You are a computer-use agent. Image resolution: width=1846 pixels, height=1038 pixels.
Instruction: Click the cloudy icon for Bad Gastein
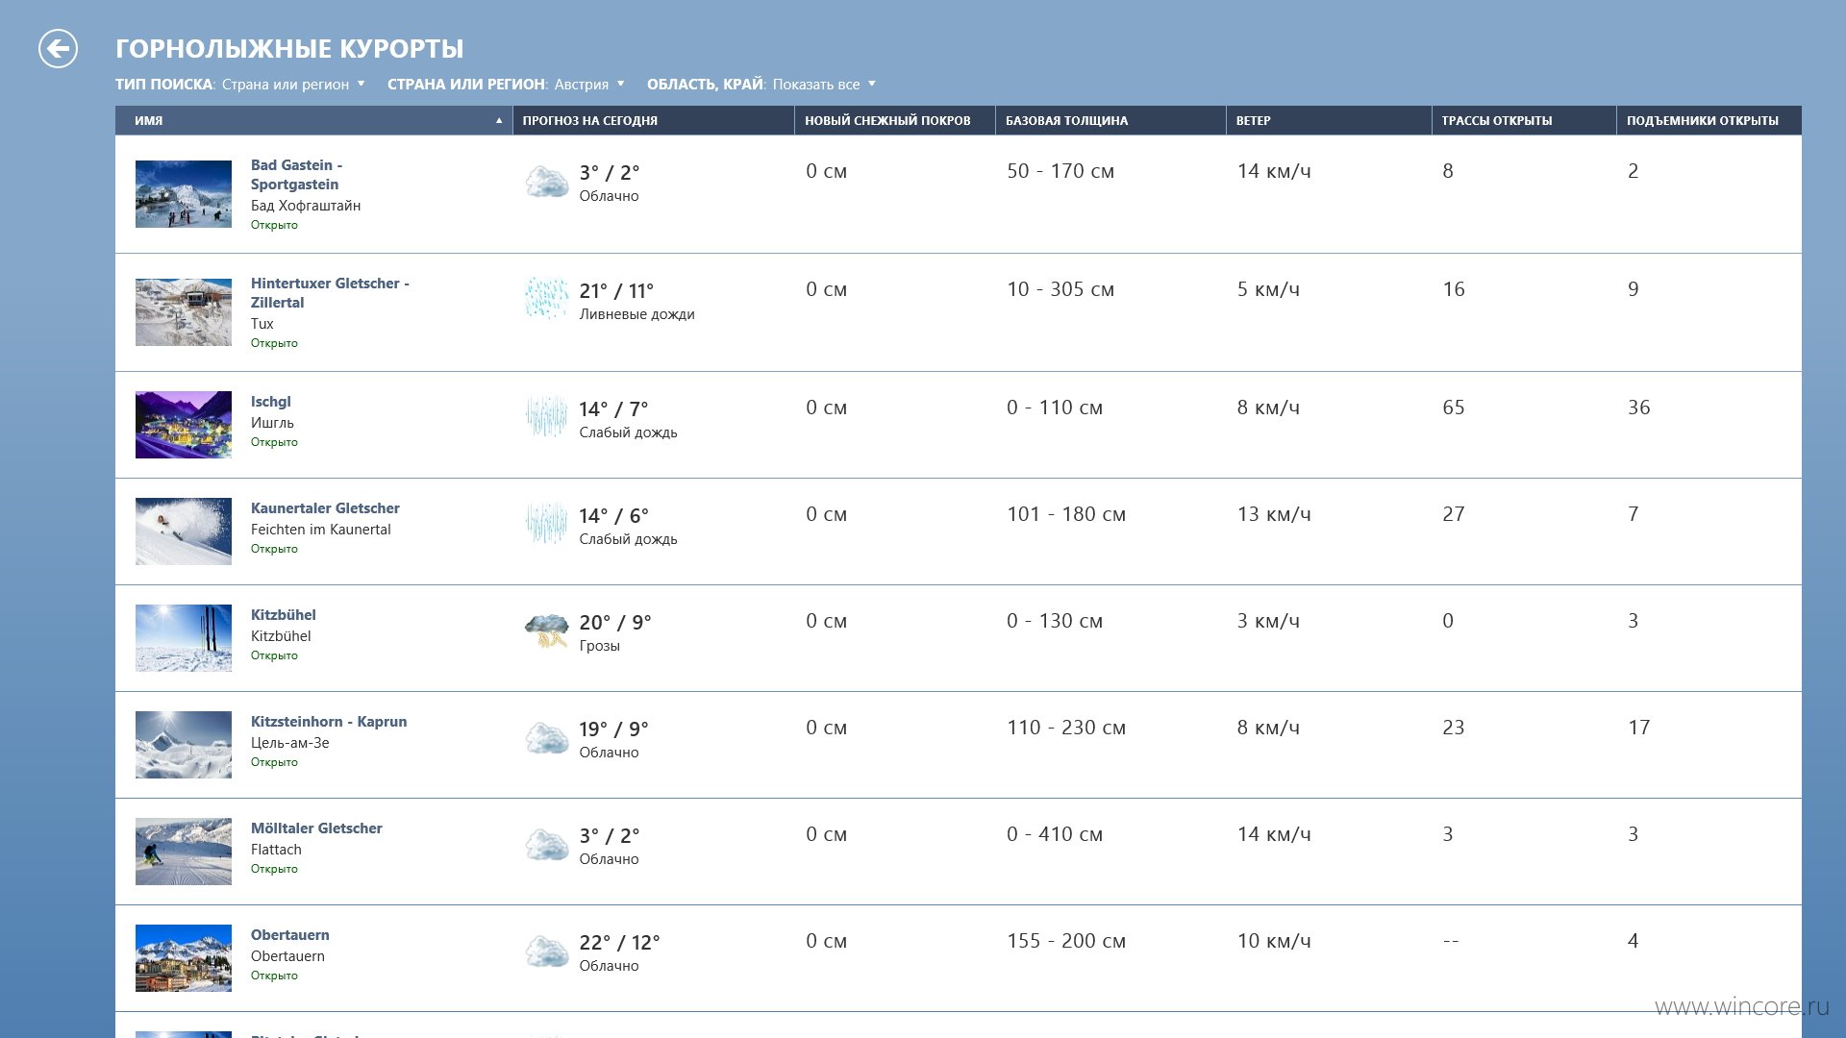pos(547,182)
